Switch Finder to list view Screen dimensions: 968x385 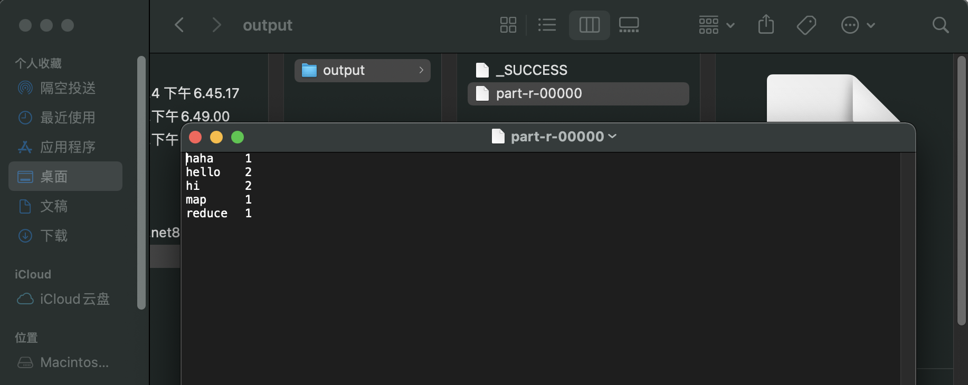tap(547, 25)
